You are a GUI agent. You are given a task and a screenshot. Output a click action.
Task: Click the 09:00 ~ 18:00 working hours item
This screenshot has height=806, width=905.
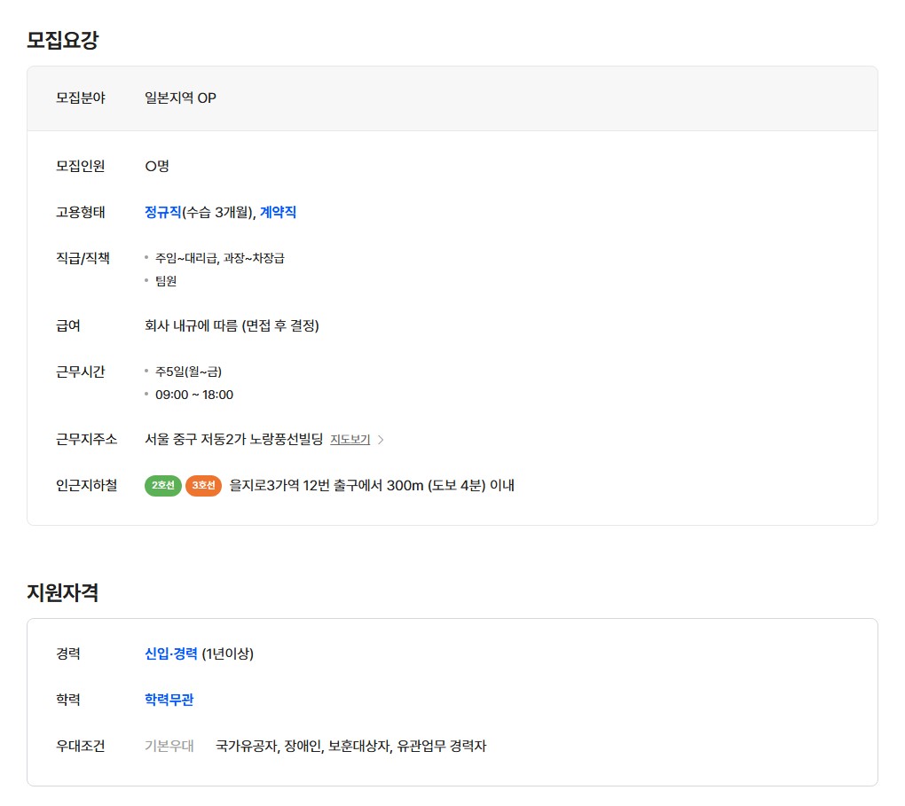pos(193,395)
